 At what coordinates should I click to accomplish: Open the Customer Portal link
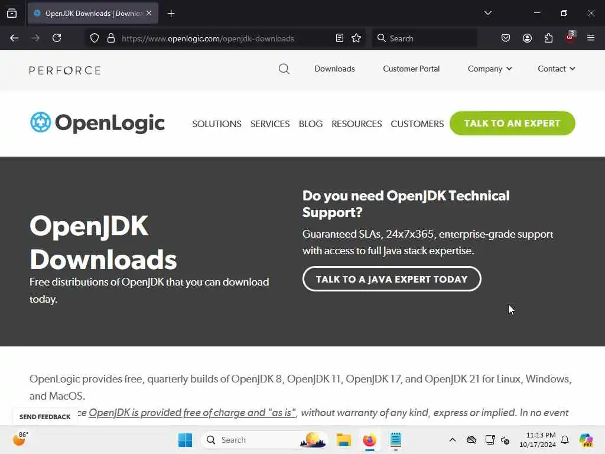pyautogui.click(x=411, y=69)
